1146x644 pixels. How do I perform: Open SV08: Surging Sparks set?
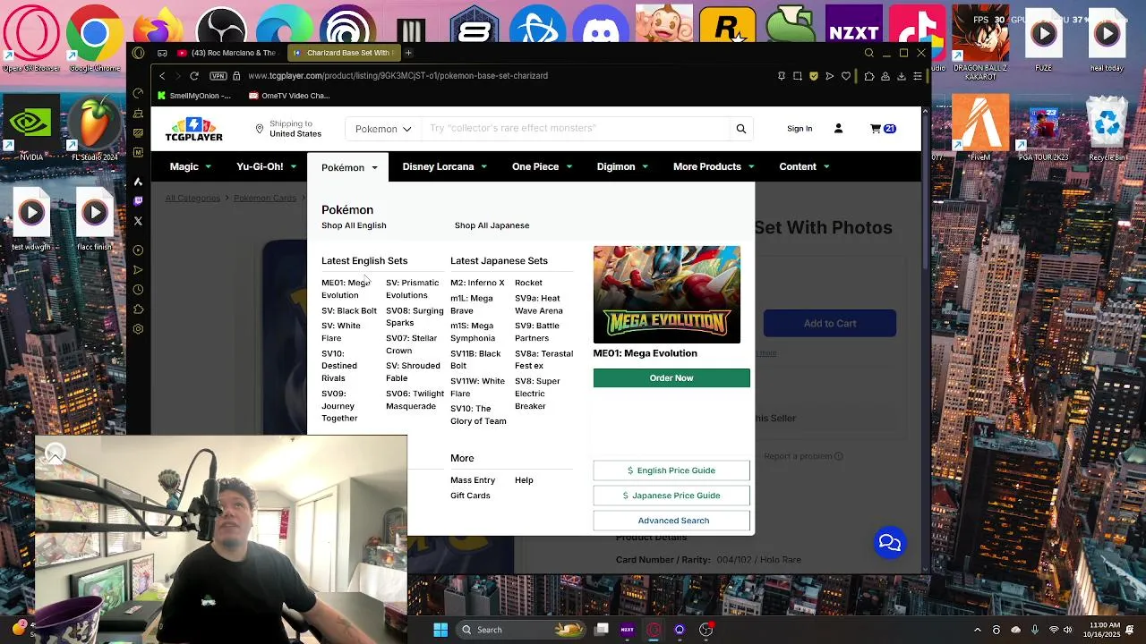[415, 317]
